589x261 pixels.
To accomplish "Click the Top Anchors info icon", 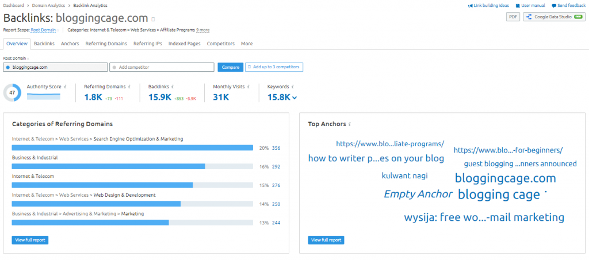I will 350,124.
